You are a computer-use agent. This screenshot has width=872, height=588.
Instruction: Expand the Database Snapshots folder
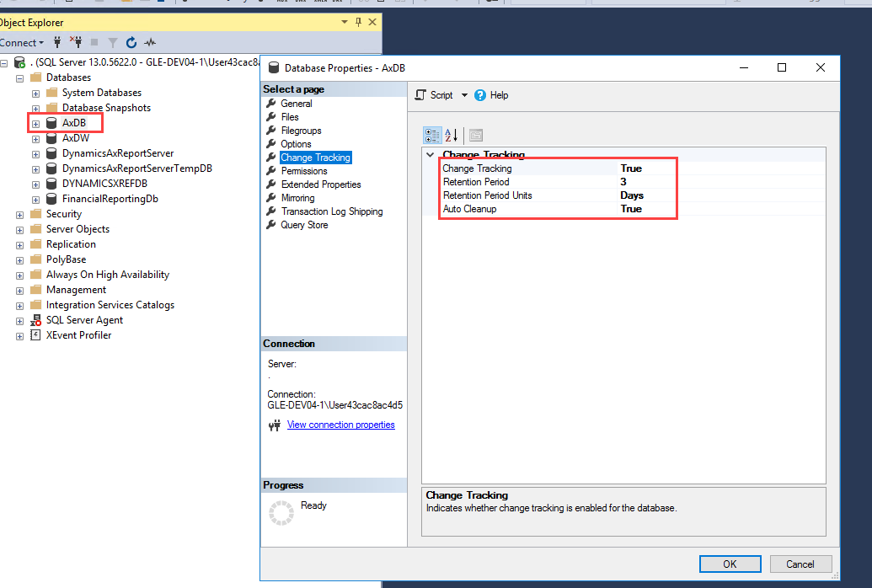(x=35, y=109)
